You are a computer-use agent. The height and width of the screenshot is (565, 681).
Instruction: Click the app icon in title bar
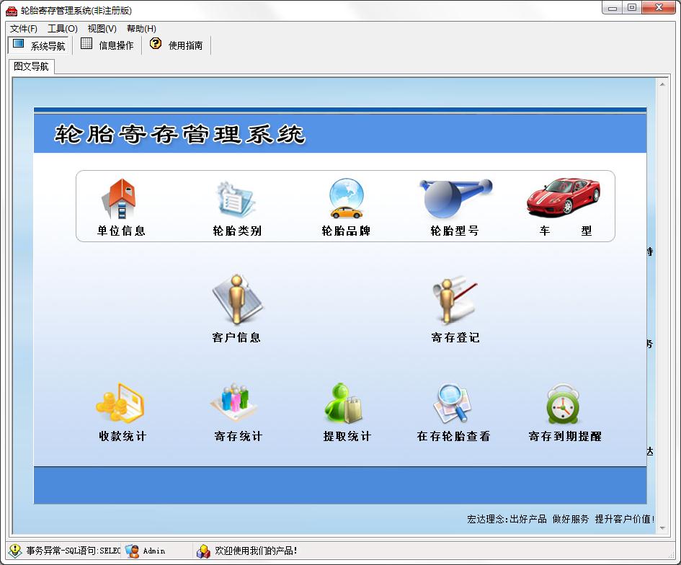(x=12, y=10)
